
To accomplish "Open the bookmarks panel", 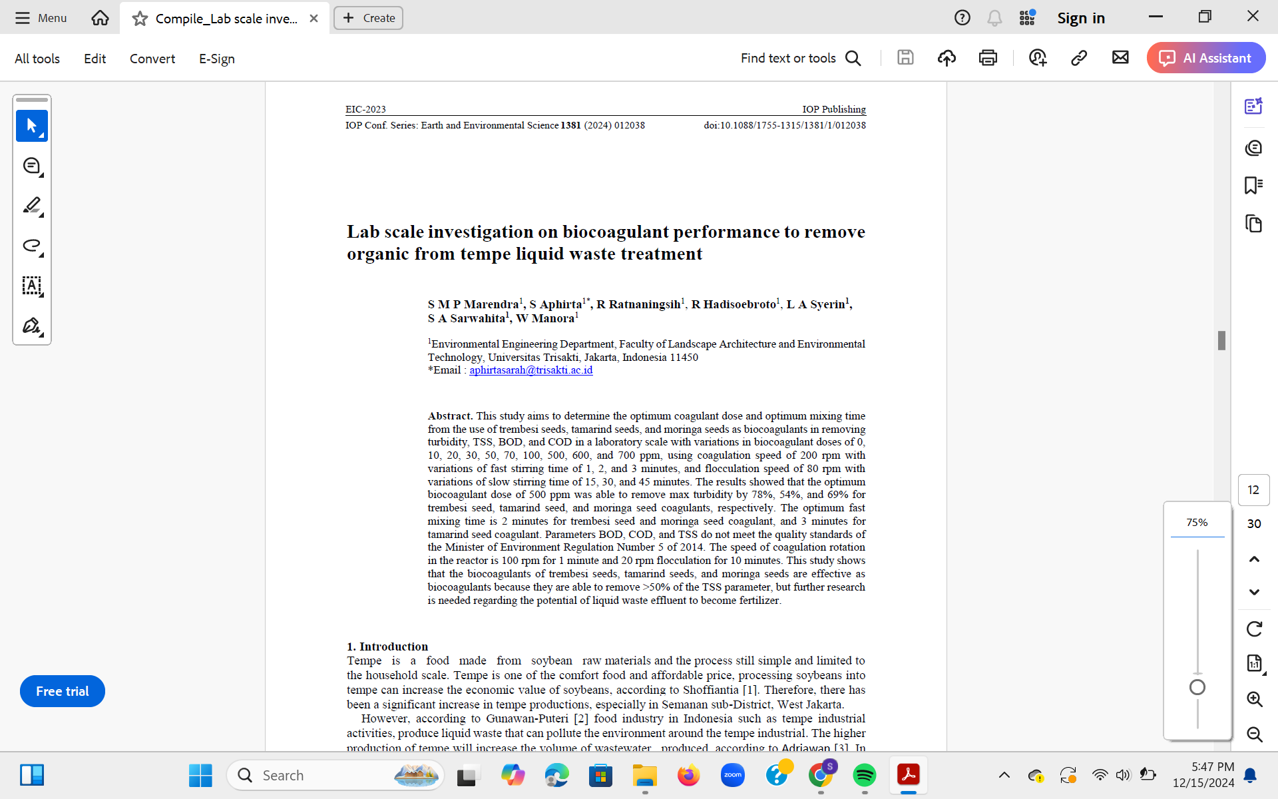I will pyautogui.click(x=1253, y=185).
